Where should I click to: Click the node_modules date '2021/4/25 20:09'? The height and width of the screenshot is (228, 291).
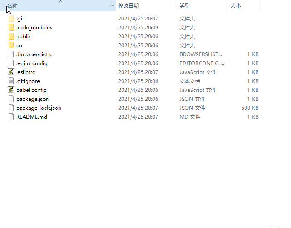coord(138,28)
